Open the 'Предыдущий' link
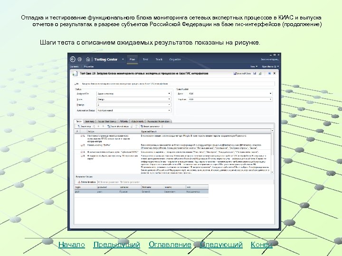The height and width of the screenshot is (256, 342). (117, 245)
